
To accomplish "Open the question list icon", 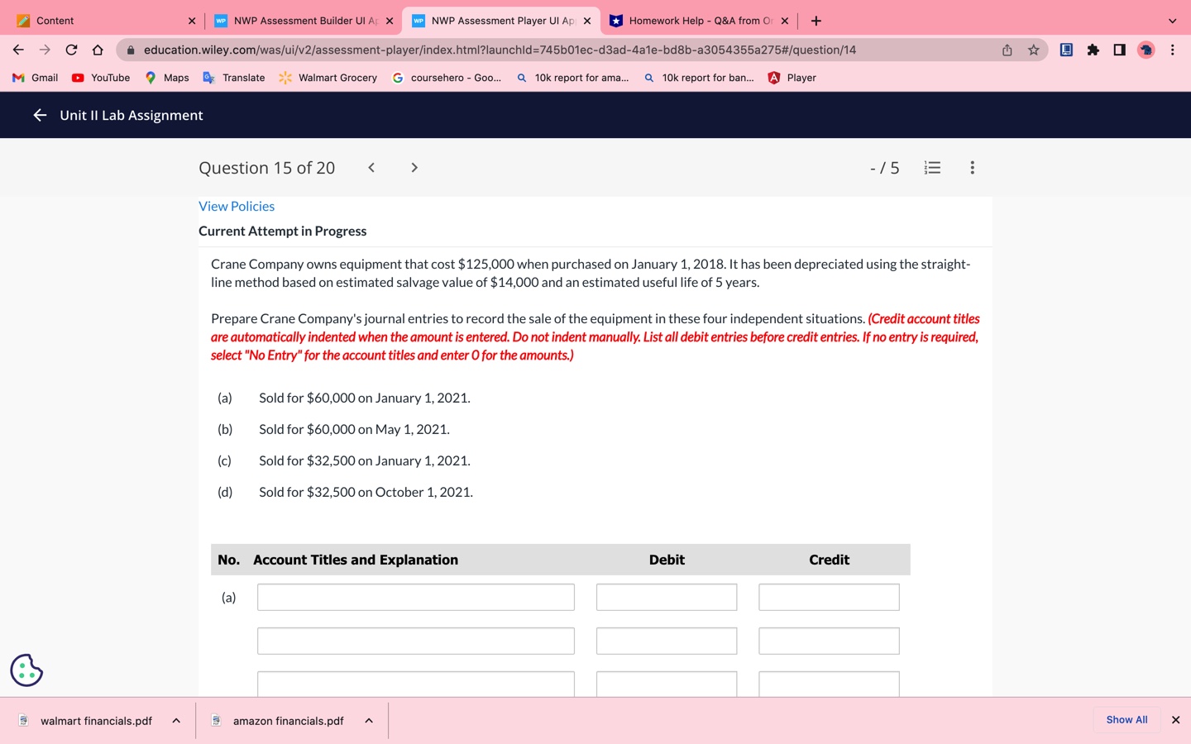I will (932, 167).
